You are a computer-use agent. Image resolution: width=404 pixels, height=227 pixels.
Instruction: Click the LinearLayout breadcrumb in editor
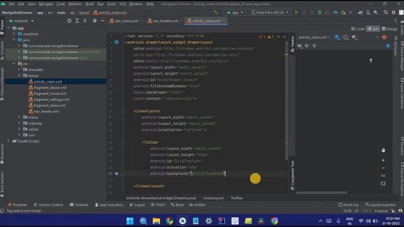tap(213, 198)
